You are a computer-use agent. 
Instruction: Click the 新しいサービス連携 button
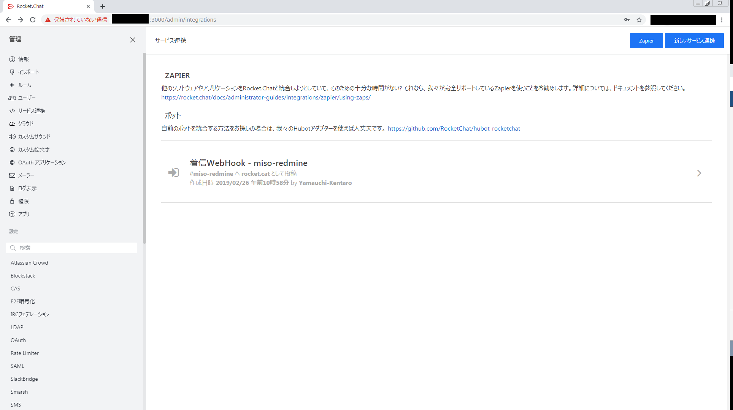694,41
